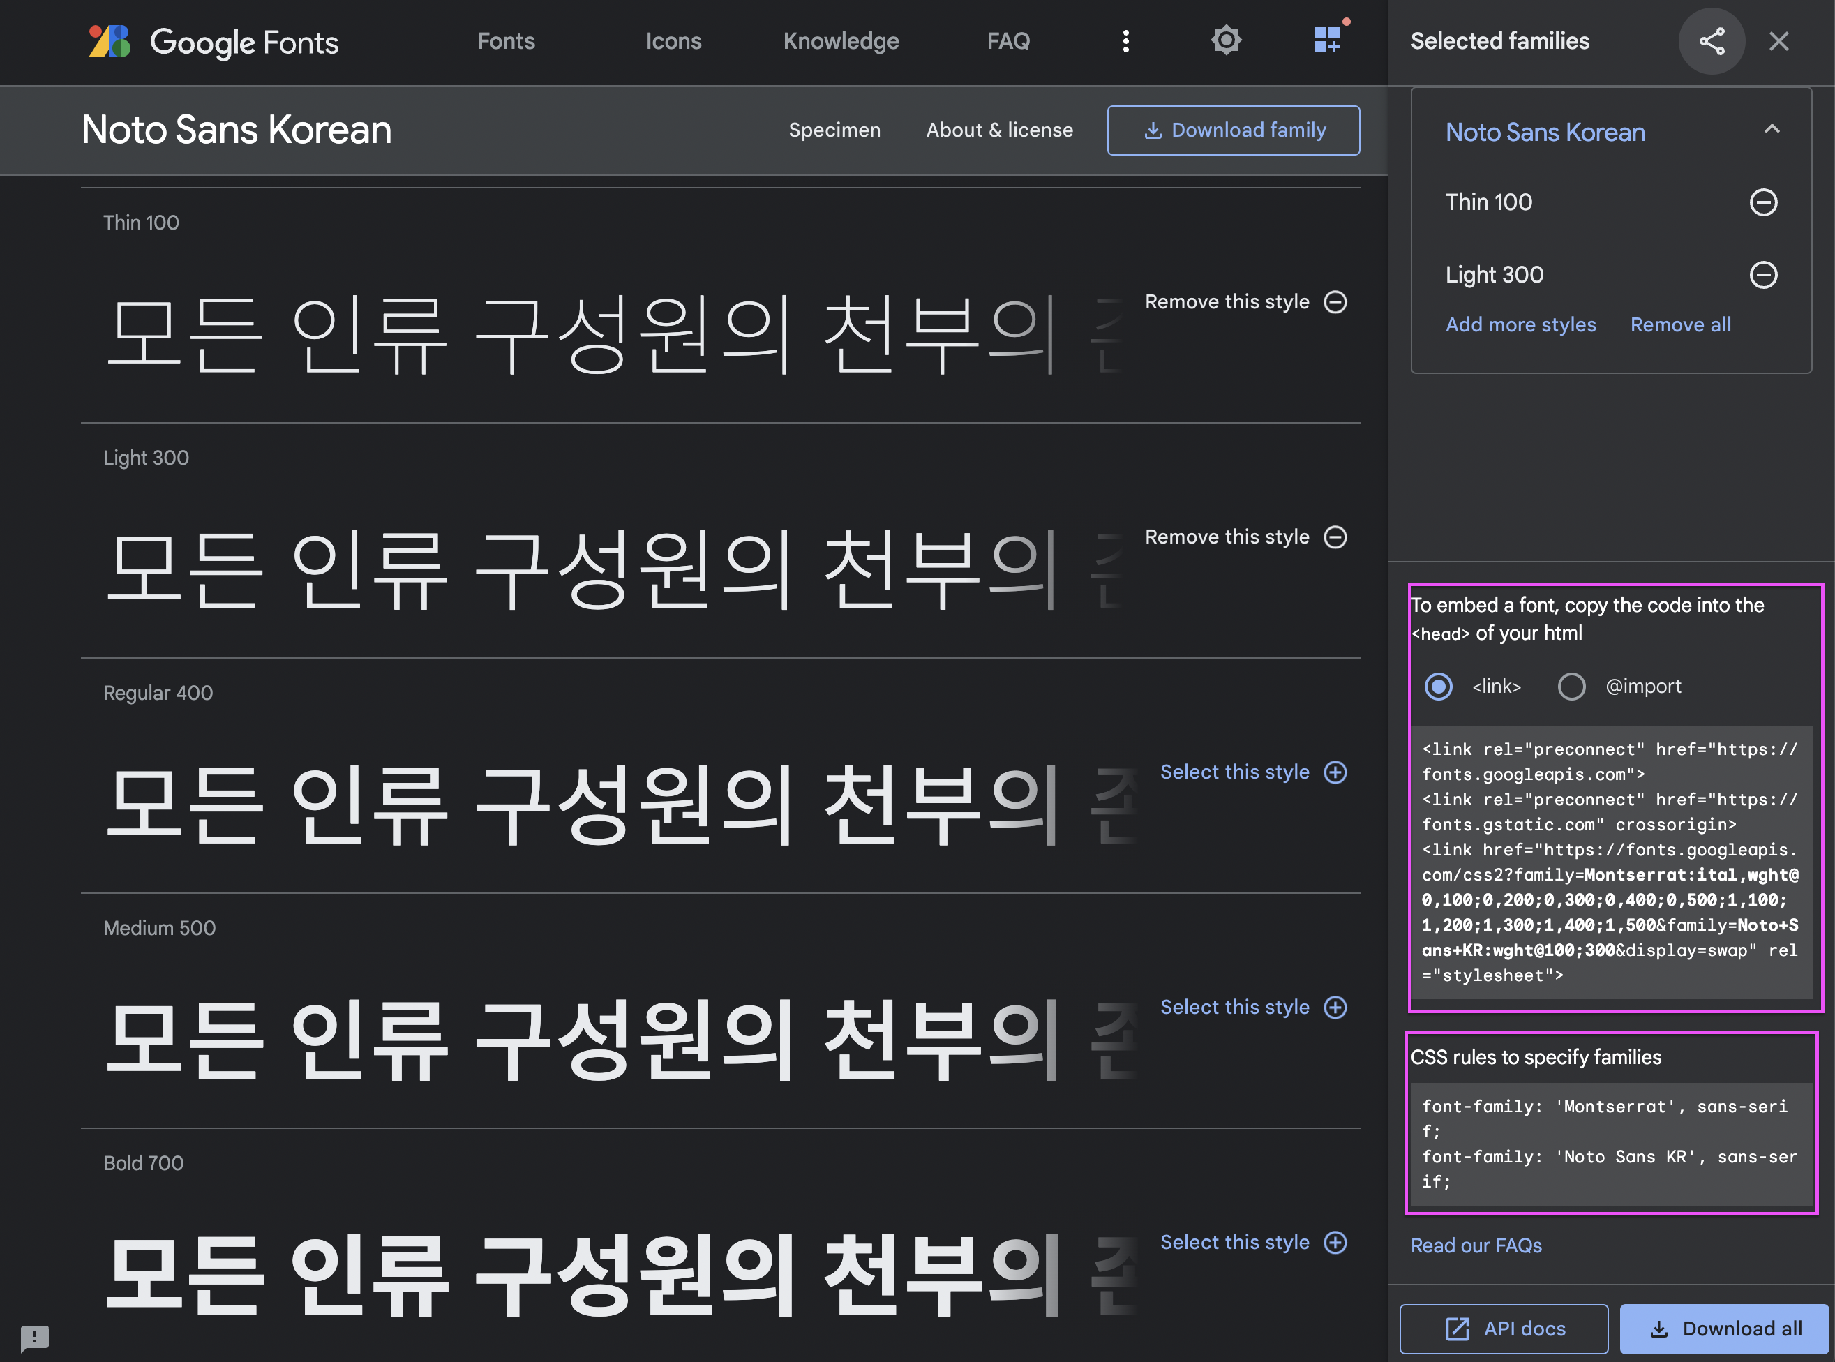Remove Light 300 from selected families panel

point(1762,274)
